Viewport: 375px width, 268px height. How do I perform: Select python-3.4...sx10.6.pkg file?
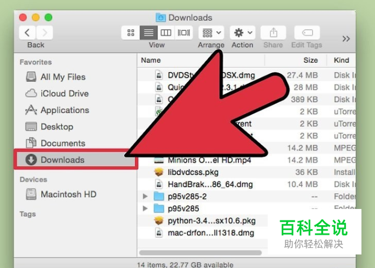[x=212, y=221]
